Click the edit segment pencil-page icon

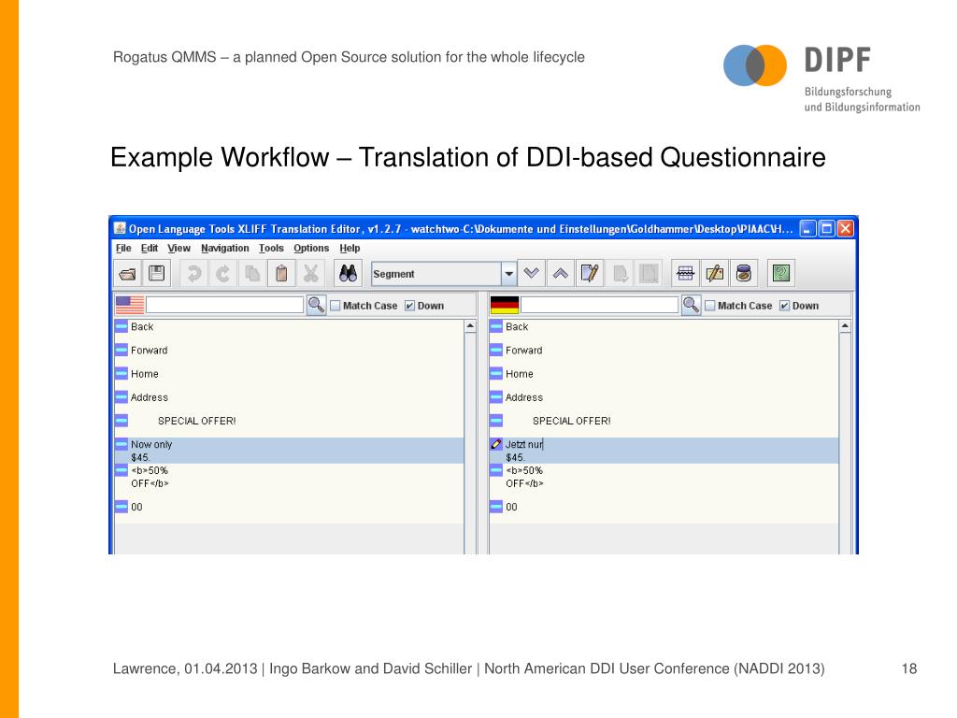590,274
